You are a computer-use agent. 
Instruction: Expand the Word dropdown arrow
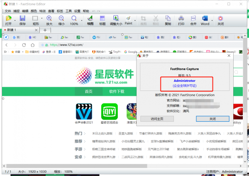(x=212, y=20)
